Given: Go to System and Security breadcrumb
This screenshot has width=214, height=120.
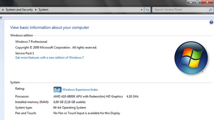Looking at the screenshot, I should [x=19, y=9].
